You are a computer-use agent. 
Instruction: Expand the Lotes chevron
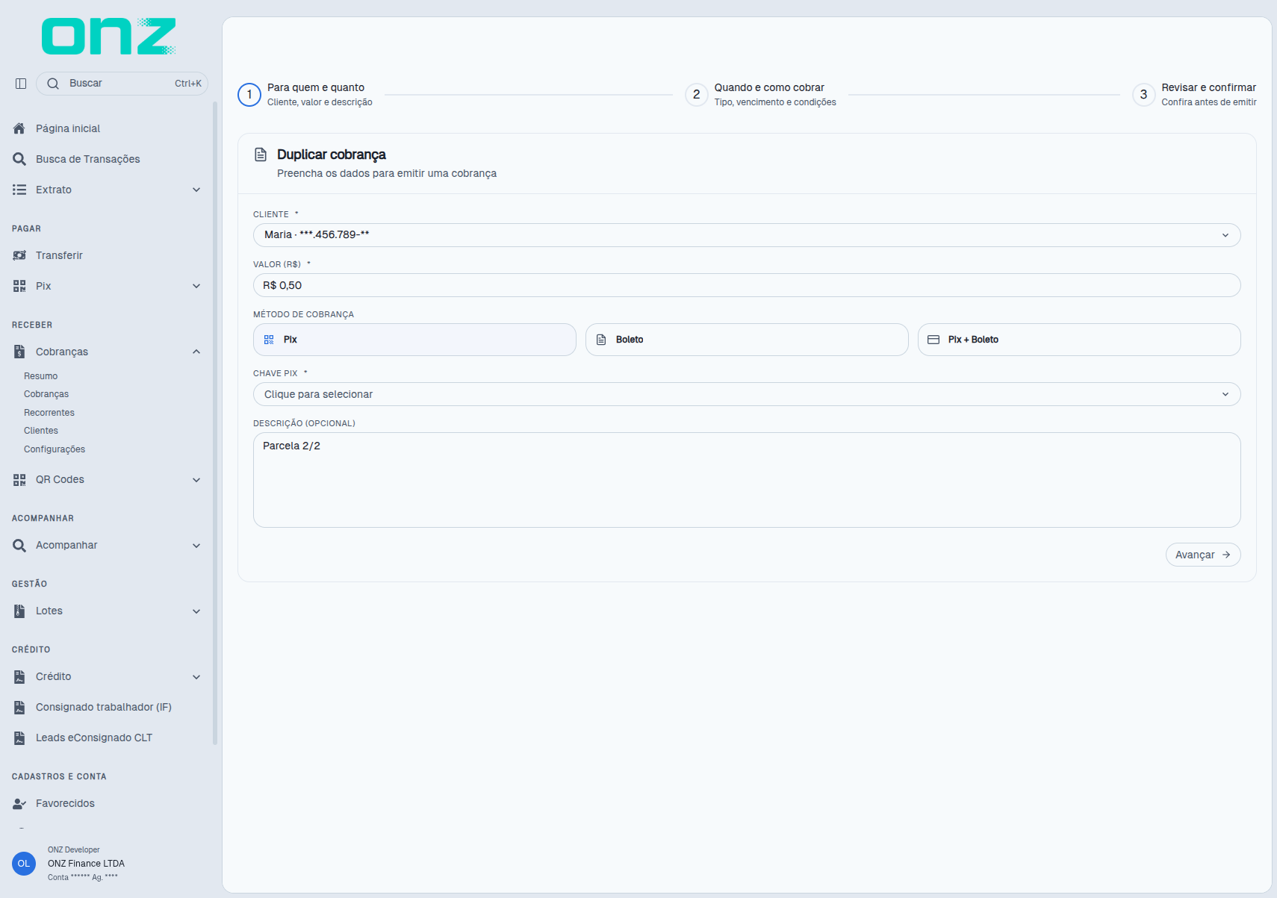pyautogui.click(x=196, y=611)
